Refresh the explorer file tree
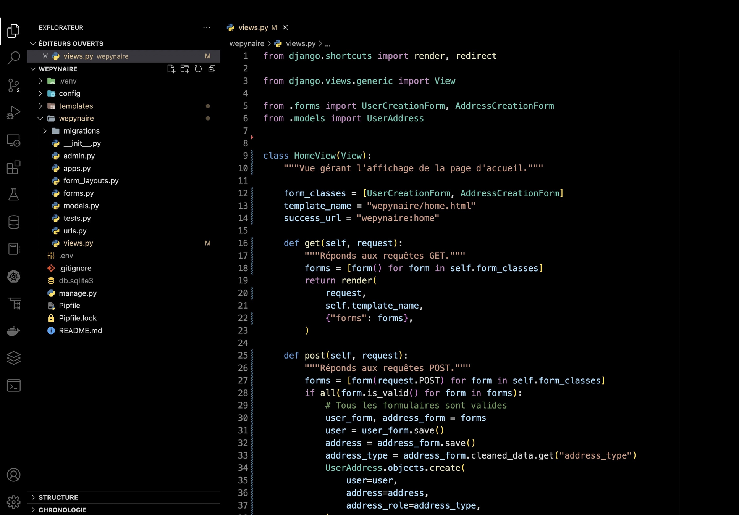Viewport: 739px width, 515px height. pos(198,69)
